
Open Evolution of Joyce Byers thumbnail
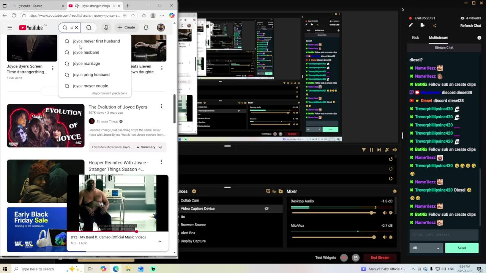[46, 126]
